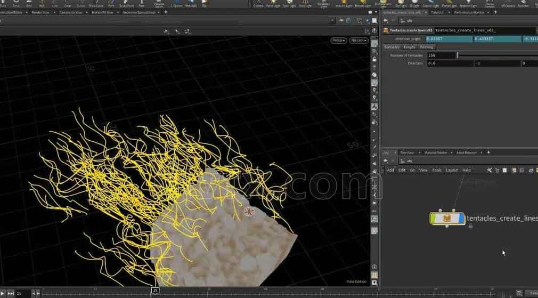Viewport: 538px width, 298px height.
Task: Switch to the Tree View tab
Action: coord(406,152)
